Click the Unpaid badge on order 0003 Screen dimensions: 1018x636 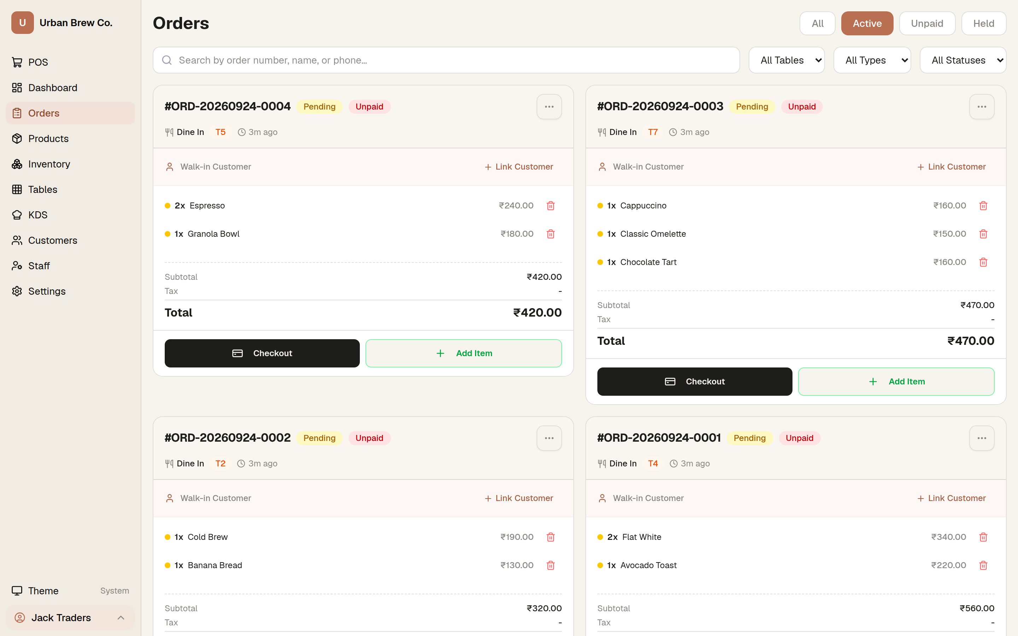[x=802, y=107]
